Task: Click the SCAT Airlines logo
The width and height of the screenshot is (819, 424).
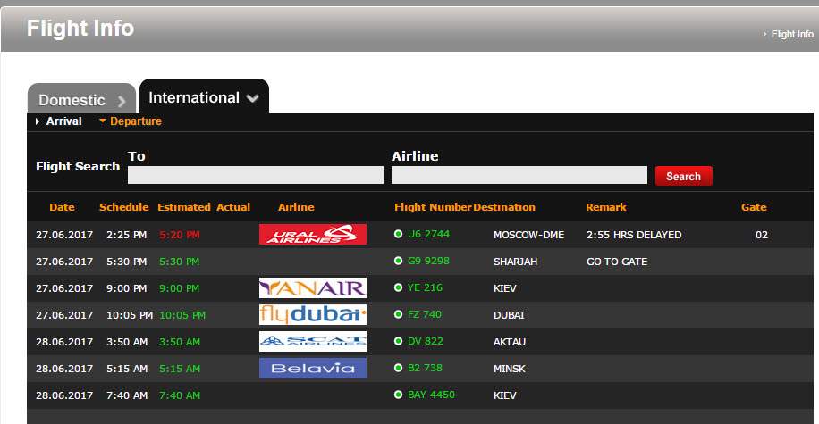Action: coord(312,341)
